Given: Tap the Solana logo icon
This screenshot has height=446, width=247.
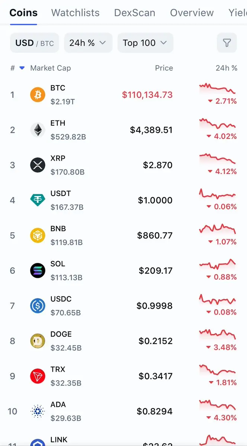Looking at the screenshot, I should click(38, 270).
